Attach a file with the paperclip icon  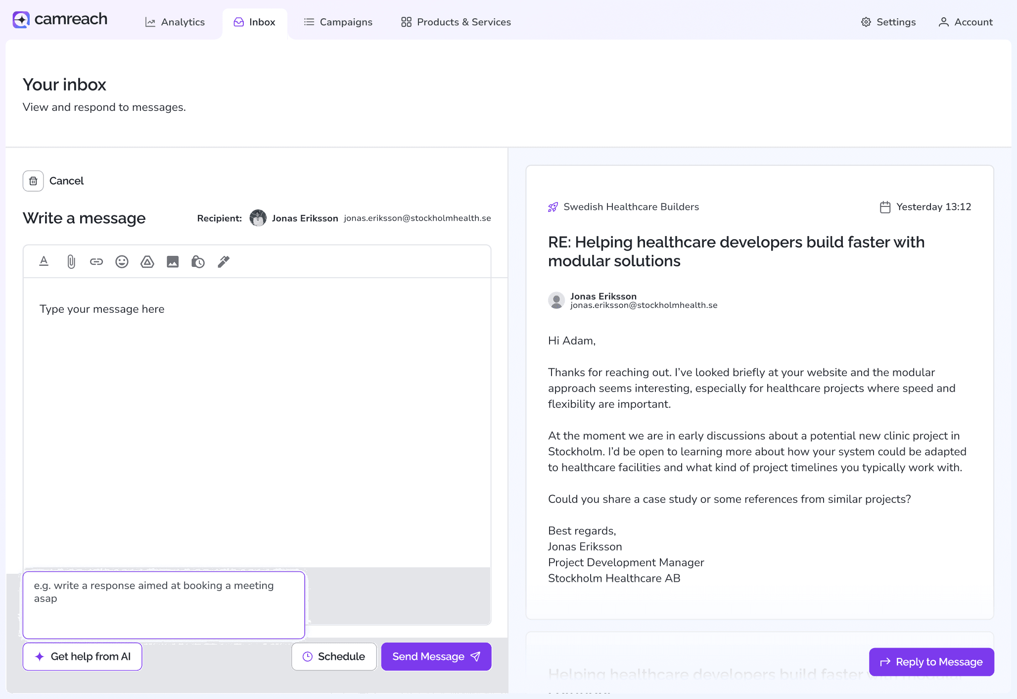[x=71, y=261]
